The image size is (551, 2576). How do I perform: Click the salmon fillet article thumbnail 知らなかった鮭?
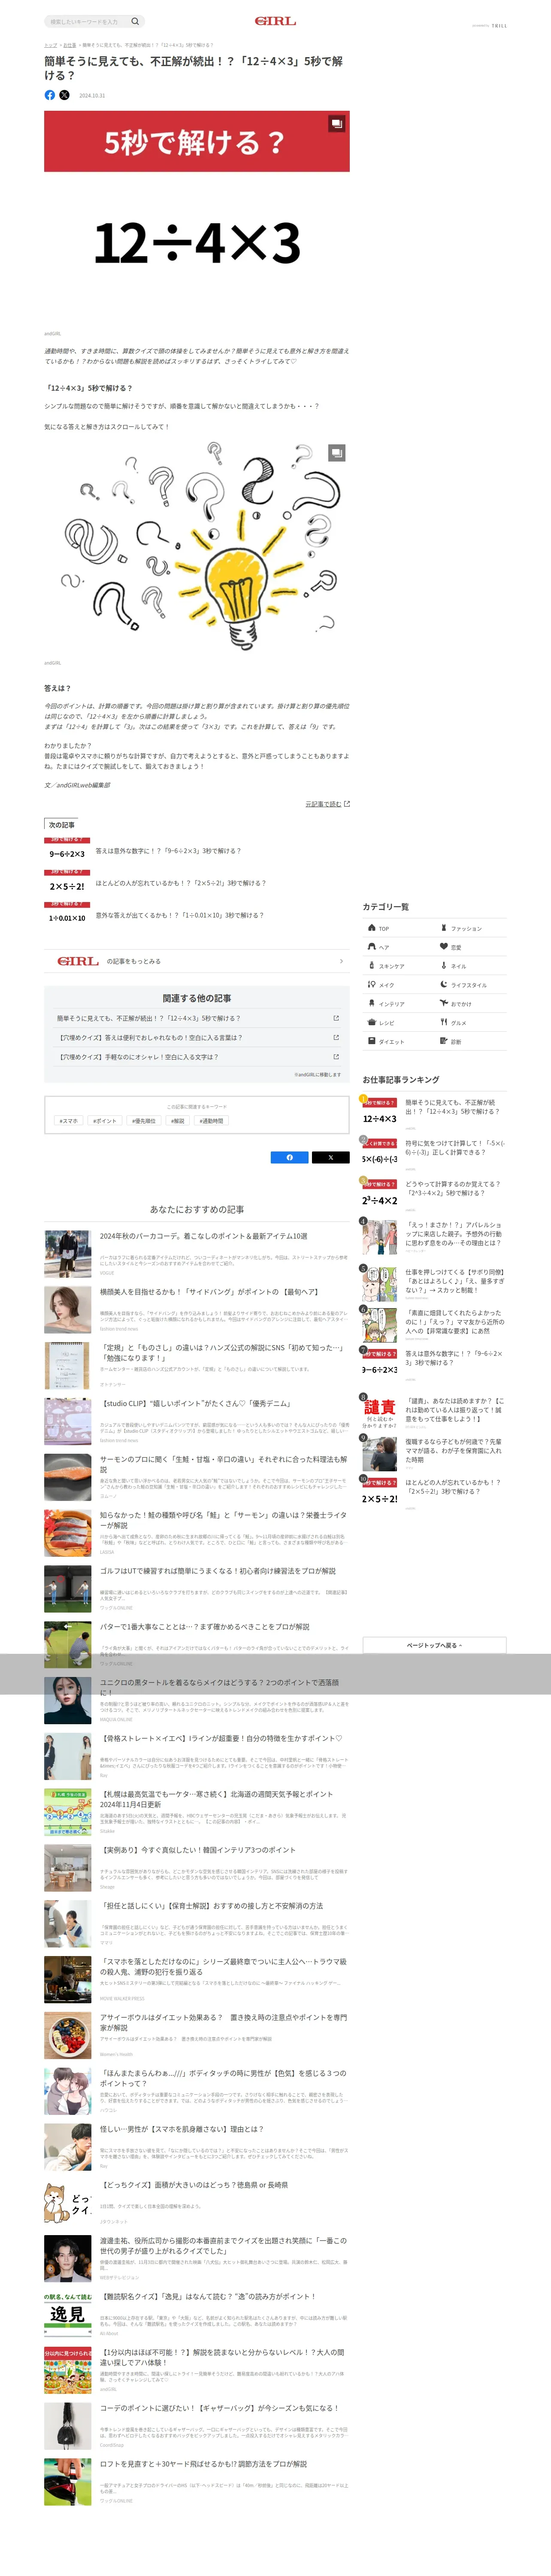tap(68, 1533)
